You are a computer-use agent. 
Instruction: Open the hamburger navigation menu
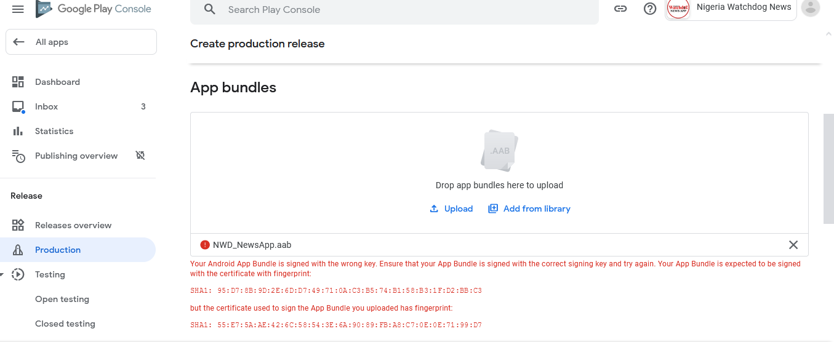pyautogui.click(x=18, y=9)
